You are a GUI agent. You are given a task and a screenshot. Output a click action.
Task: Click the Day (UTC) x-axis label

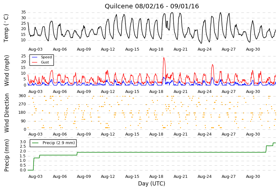[152, 183]
